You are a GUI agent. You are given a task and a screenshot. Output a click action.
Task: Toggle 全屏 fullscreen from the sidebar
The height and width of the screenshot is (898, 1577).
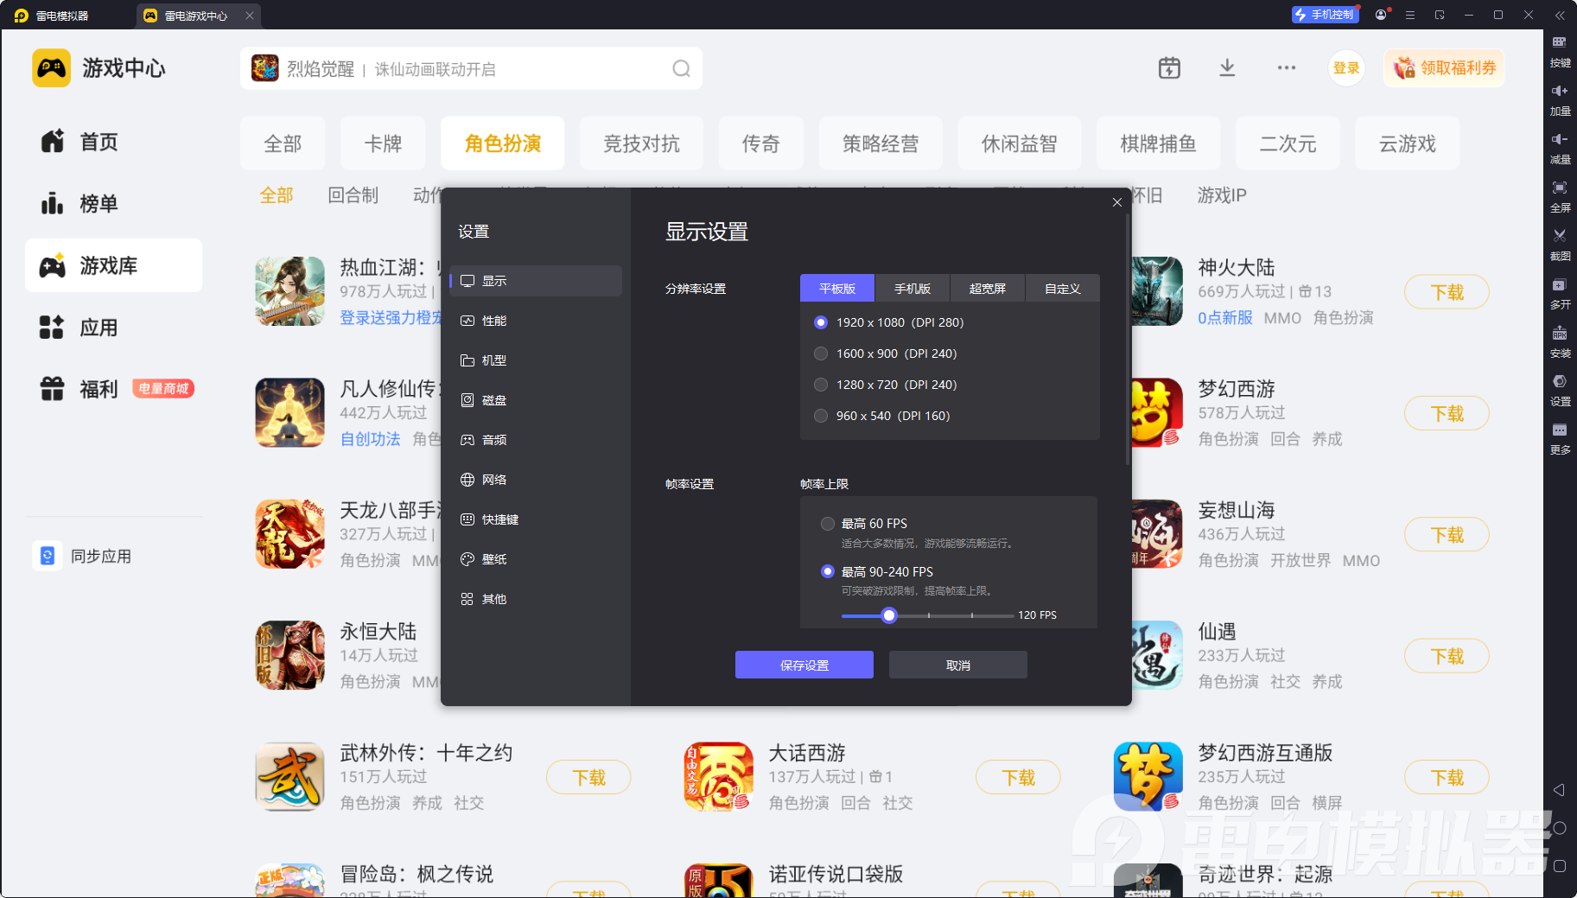pos(1560,196)
